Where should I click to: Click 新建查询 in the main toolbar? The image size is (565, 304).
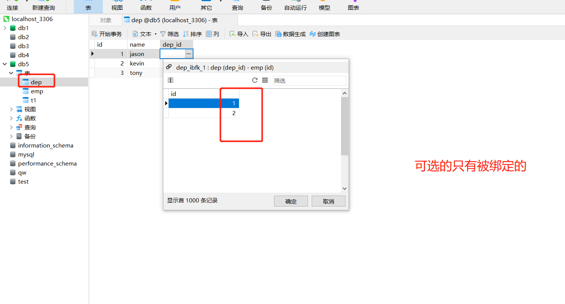coord(43,6)
